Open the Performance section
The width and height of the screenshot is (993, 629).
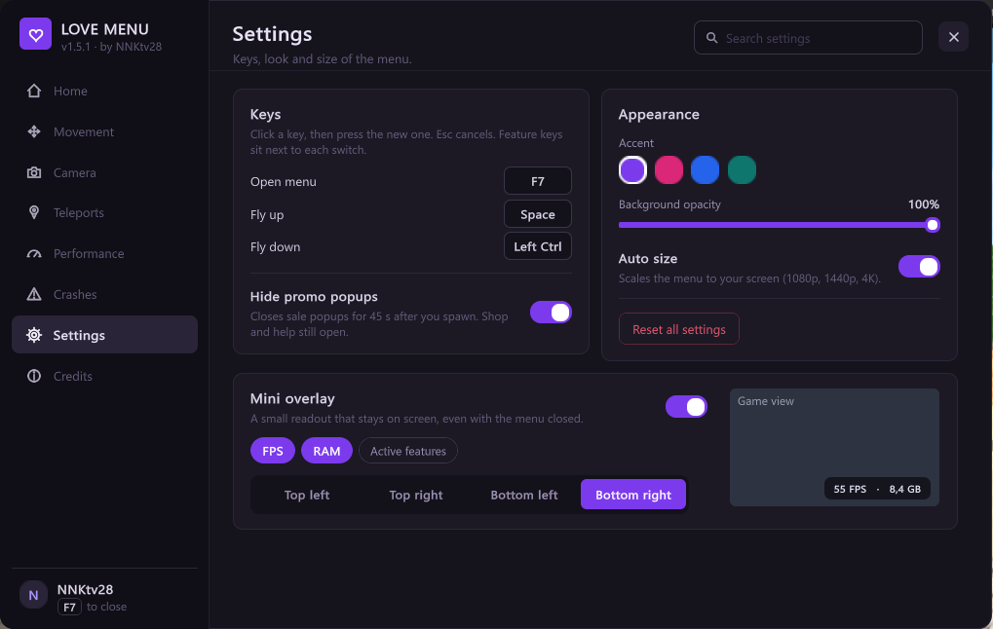tap(104, 254)
